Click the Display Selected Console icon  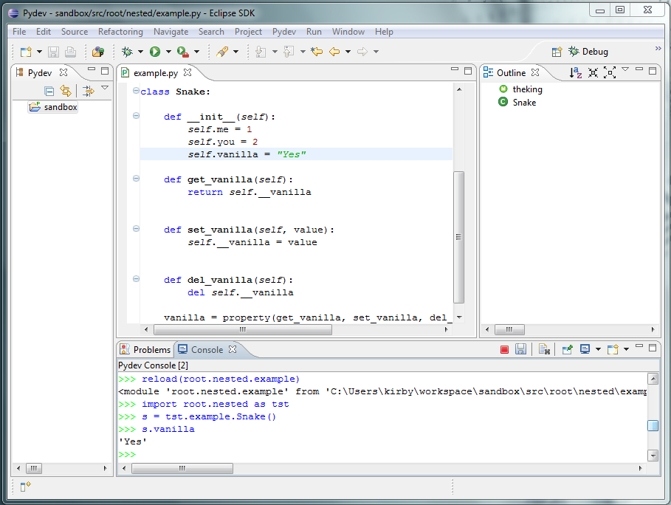tap(585, 349)
